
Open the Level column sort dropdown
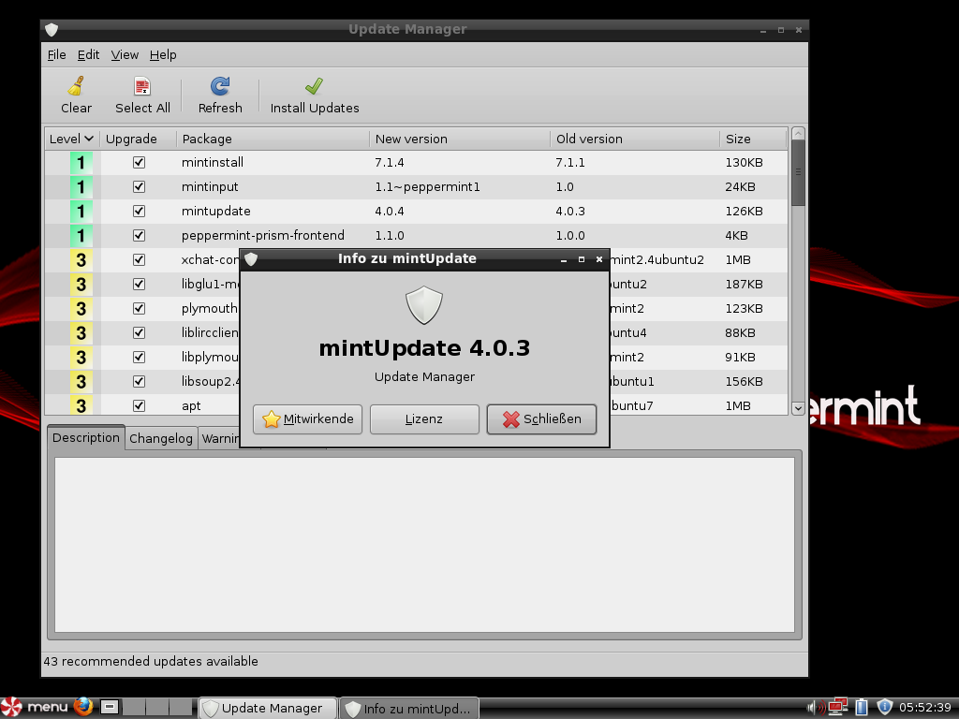click(x=90, y=138)
